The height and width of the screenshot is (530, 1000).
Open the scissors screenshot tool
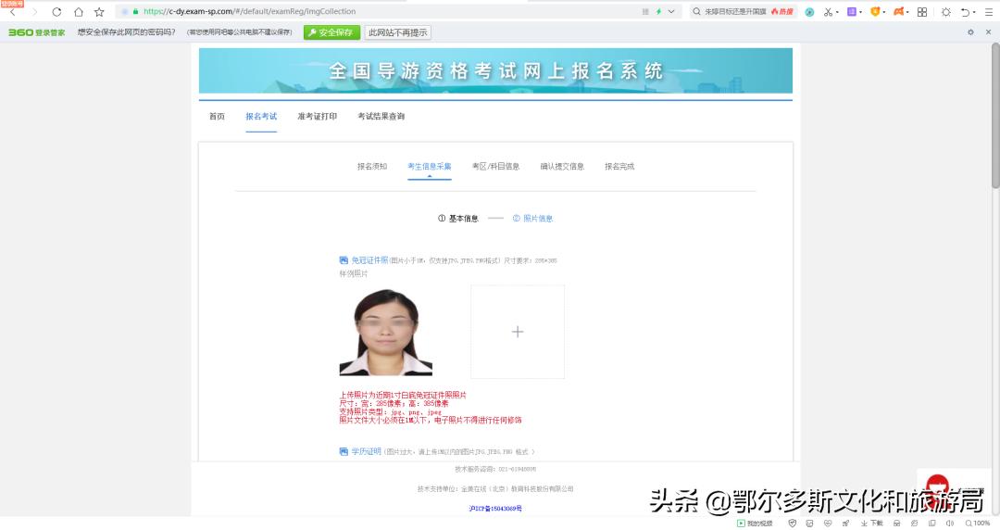(828, 11)
